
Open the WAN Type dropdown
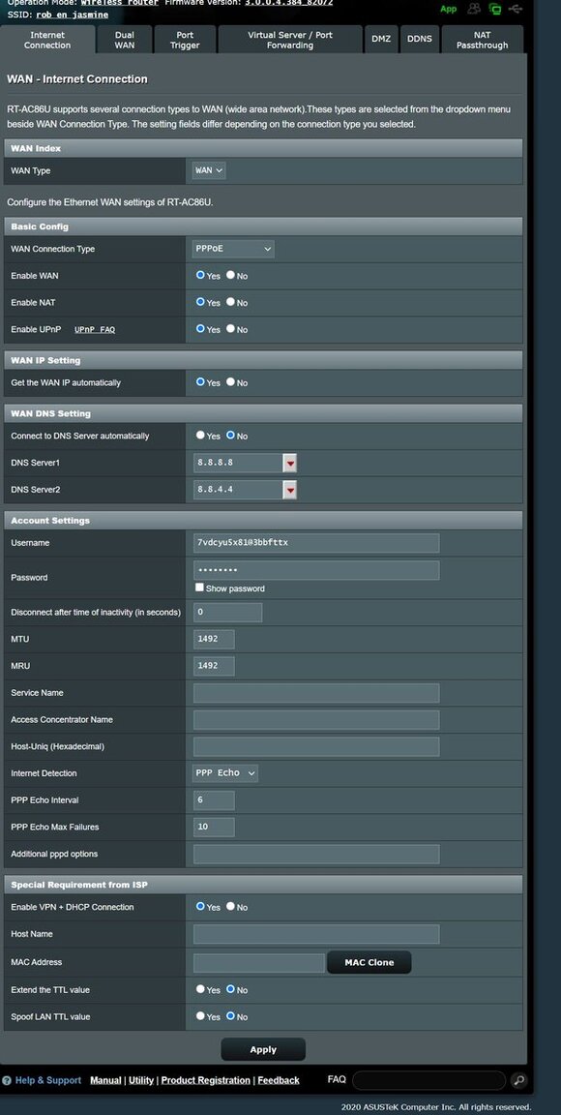coord(209,170)
